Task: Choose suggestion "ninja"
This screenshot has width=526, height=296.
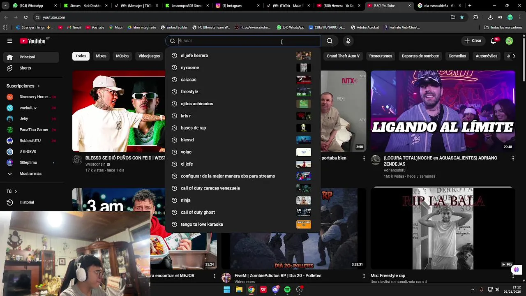Action: 242,200
